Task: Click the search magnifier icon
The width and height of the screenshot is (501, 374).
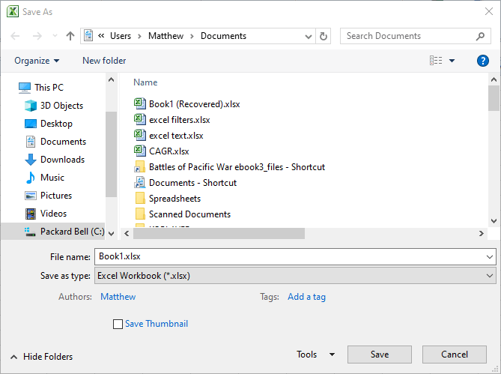Action: 480,37
